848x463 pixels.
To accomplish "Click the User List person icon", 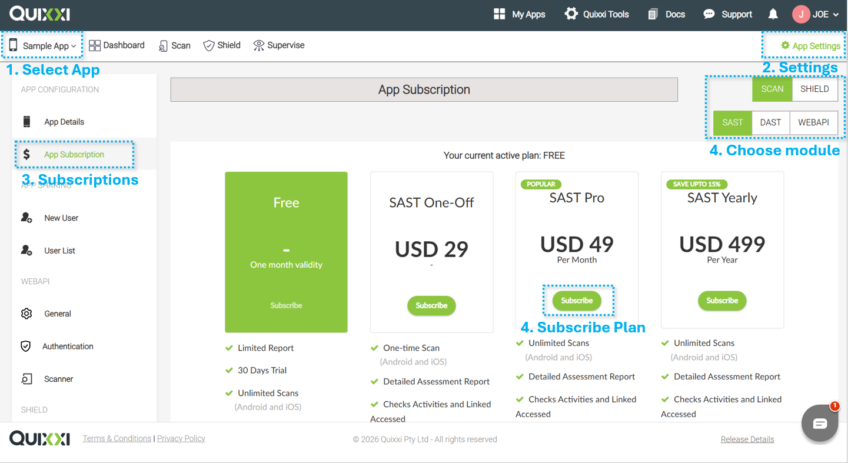I will pos(26,251).
